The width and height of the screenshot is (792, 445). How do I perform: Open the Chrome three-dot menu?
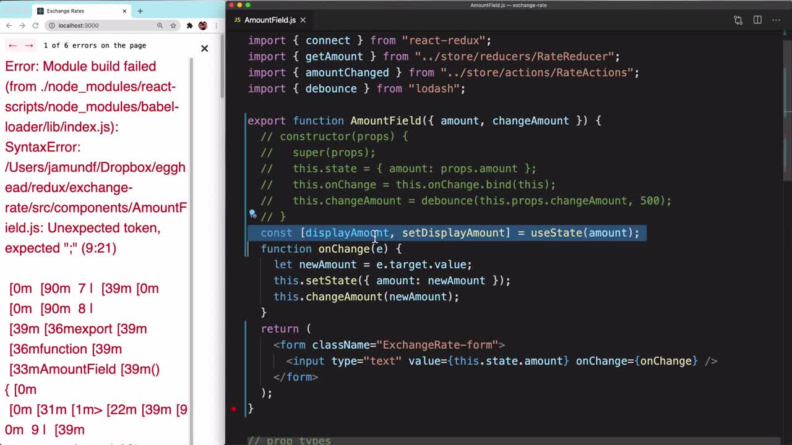click(216, 25)
